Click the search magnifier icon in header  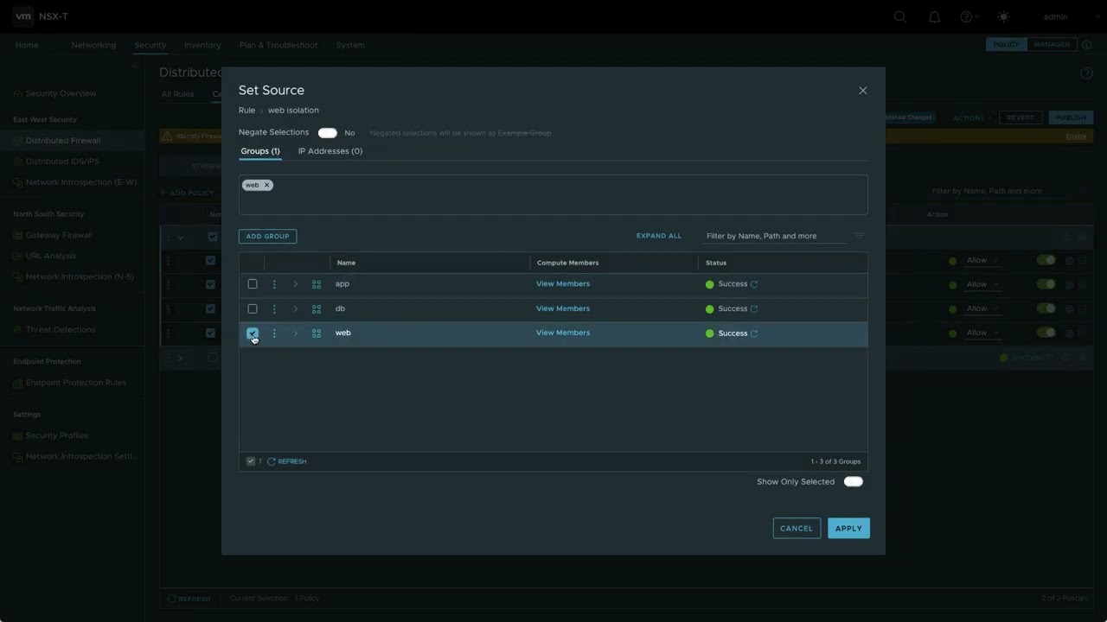pos(900,17)
